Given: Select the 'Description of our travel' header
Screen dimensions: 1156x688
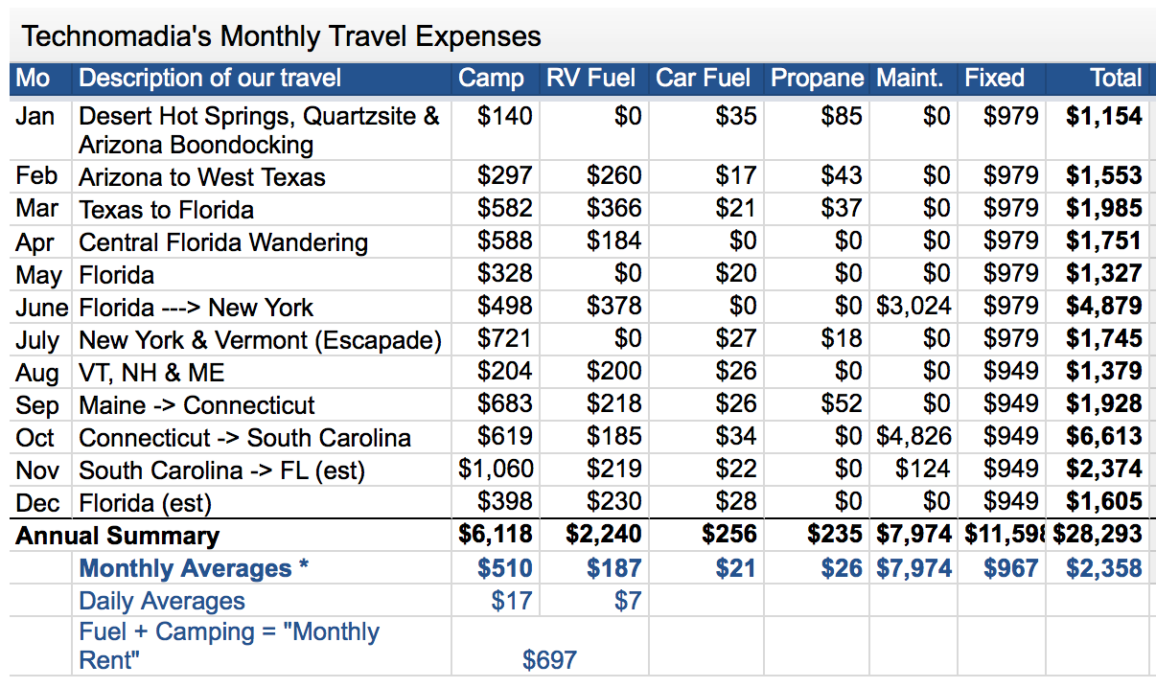Looking at the screenshot, I should 210,79.
